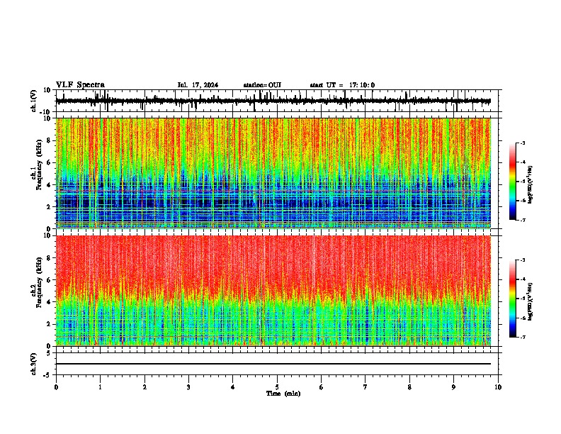This screenshot has height=434, width=561.
Task: Click the '6' kHz tick of ch.2 spectrogram
Action: (x=50, y=279)
